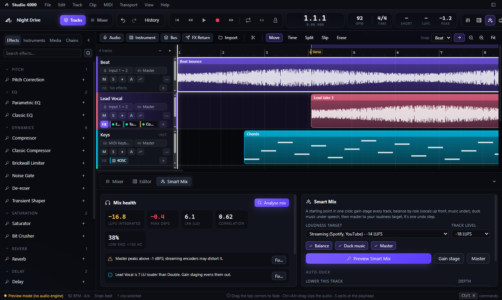The width and height of the screenshot is (502, 300).
Task: Open the Track Level dropdown
Action: pyautogui.click(x=471, y=234)
